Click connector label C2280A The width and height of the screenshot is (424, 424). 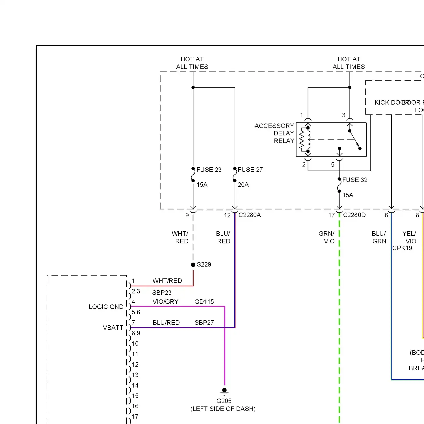click(250, 215)
